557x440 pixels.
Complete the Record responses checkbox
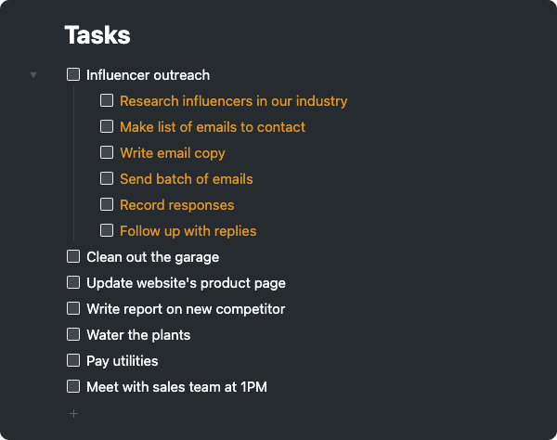[107, 204]
